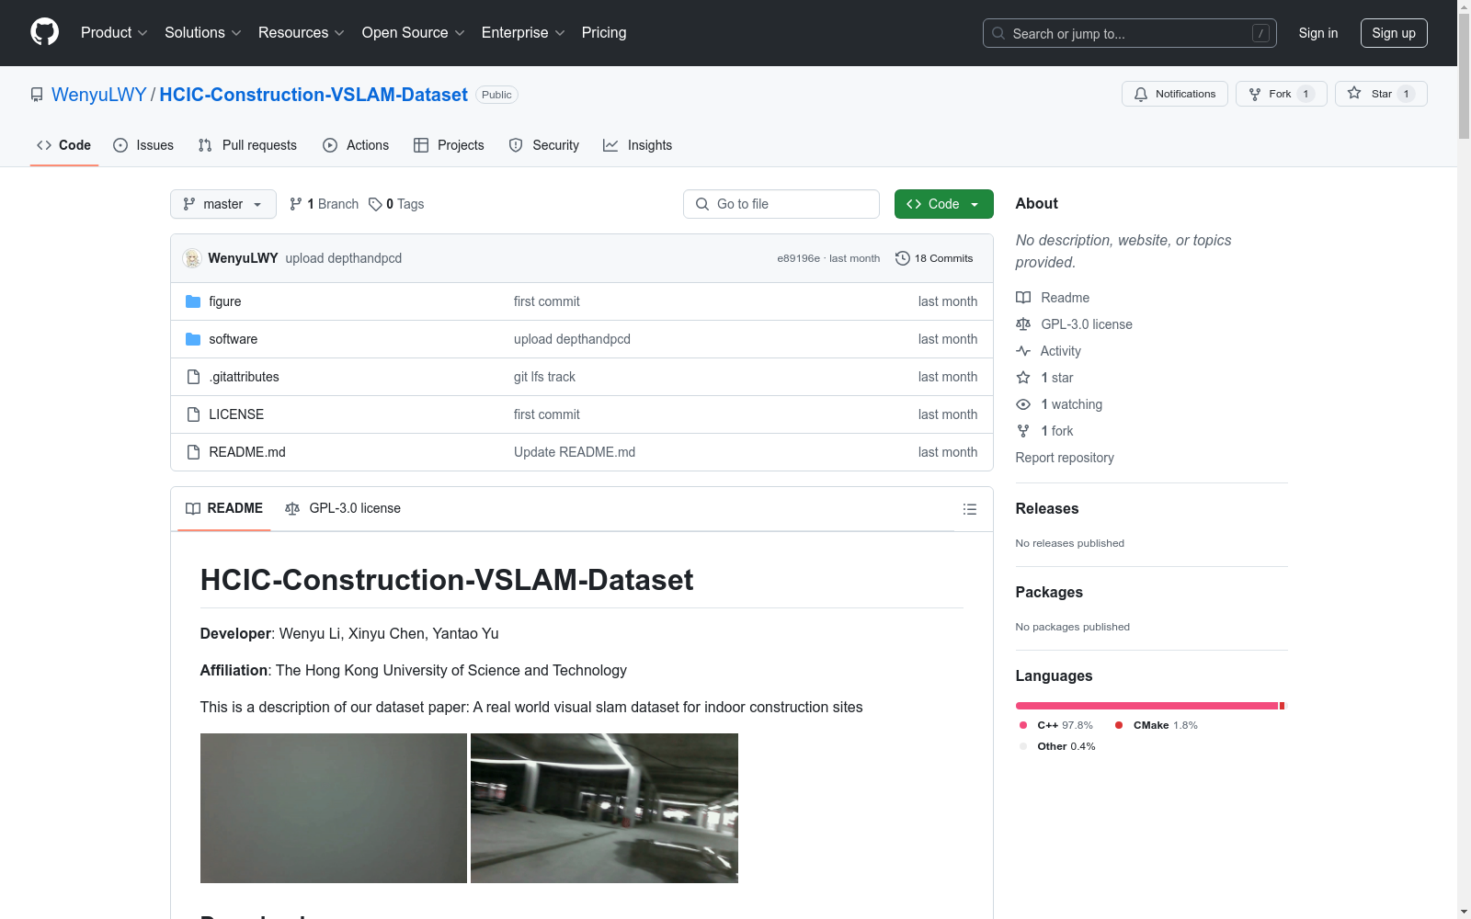Click the language distribution bar
1471x919 pixels.
(1150, 706)
